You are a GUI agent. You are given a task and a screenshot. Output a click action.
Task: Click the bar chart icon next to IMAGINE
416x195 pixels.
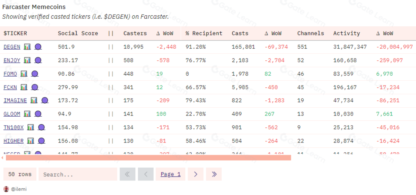tap(34, 100)
